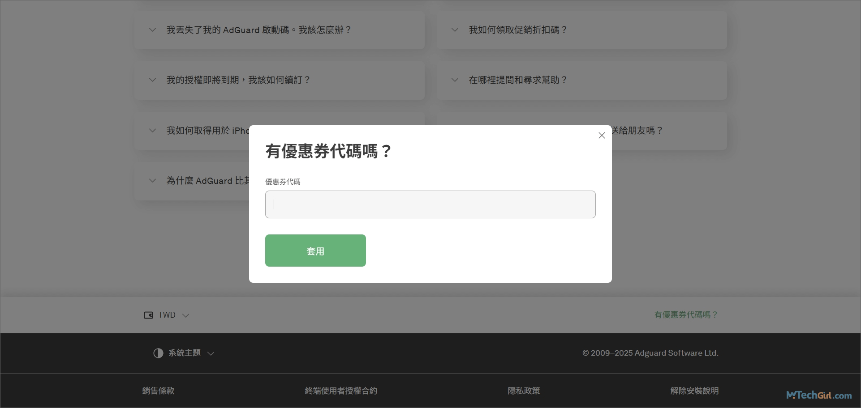
Task: Open the 隱私政策 footer link
Action: pyautogui.click(x=524, y=391)
